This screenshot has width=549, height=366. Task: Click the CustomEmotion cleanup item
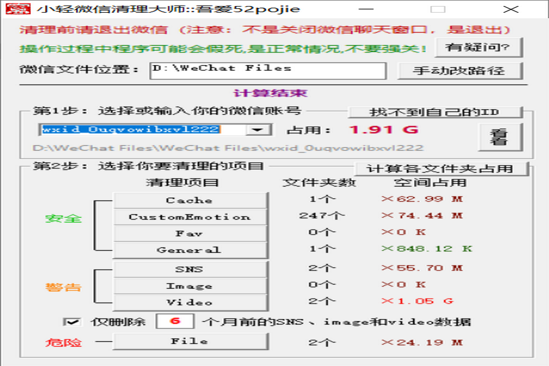coord(191,217)
